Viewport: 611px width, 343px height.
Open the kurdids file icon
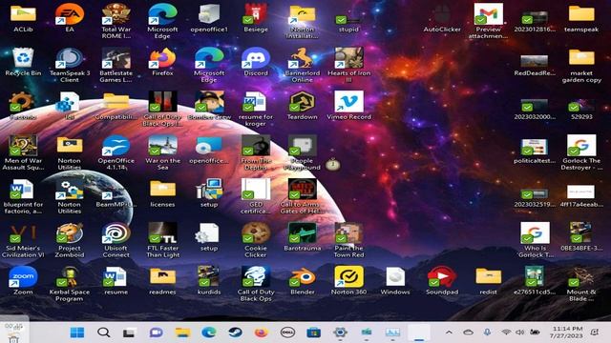click(209, 277)
